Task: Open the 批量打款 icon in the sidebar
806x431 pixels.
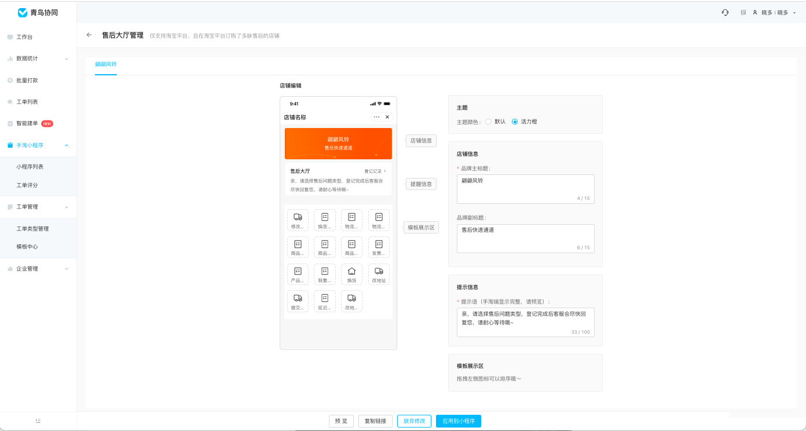Action: 10,80
